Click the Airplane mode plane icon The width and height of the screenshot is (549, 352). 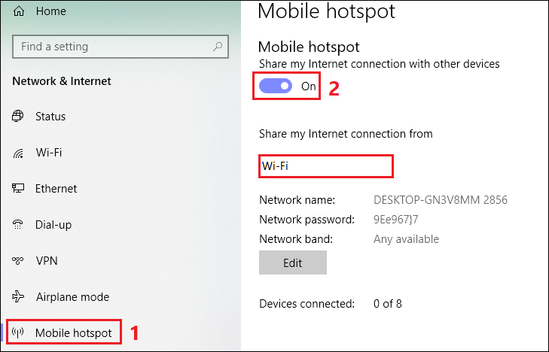click(18, 296)
